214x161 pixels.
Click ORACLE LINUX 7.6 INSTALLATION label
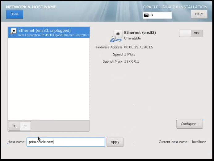(x=175, y=7)
